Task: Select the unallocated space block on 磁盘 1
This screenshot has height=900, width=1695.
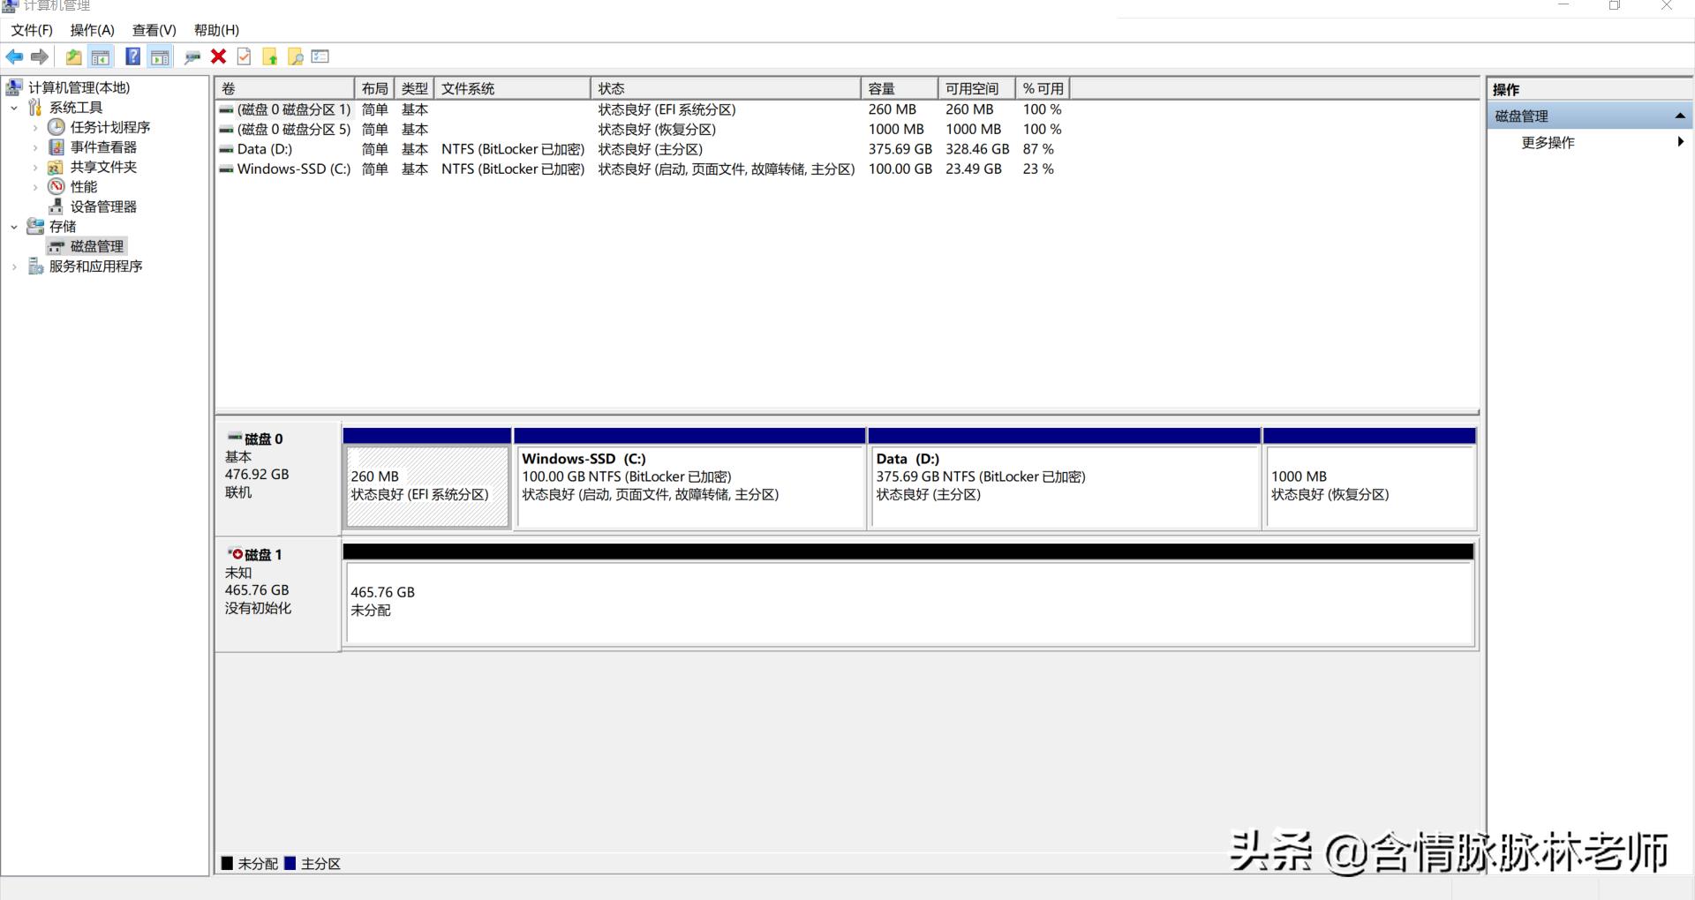Action: pyautogui.click(x=909, y=600)
